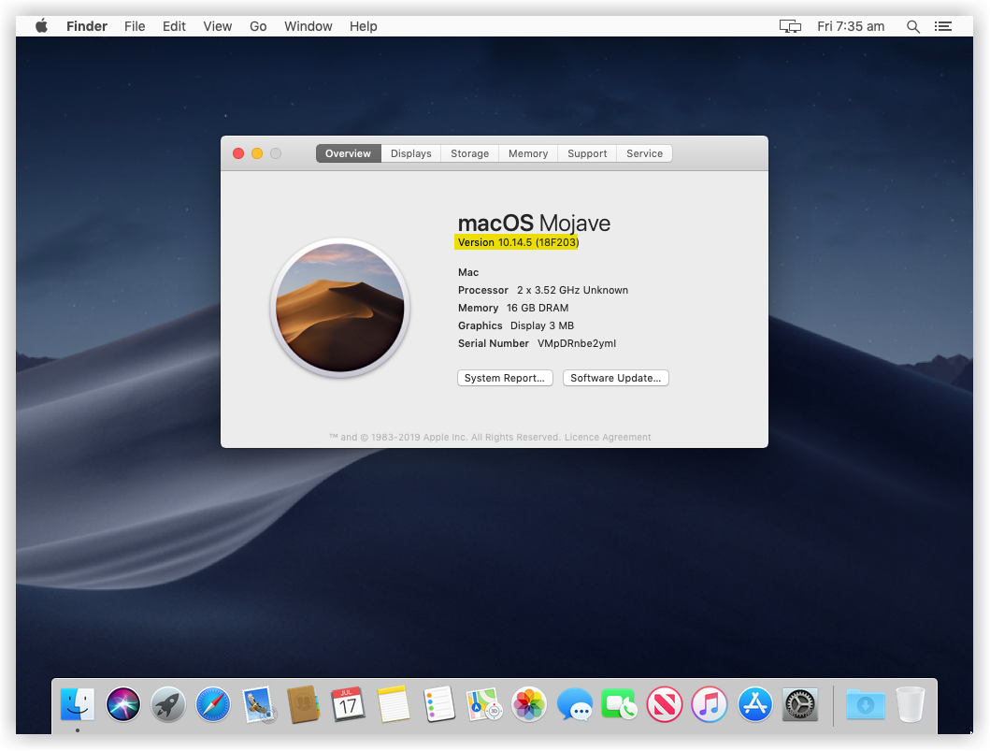Open the News app icon
Screen dimensions: 990x751
click(665, 704)
